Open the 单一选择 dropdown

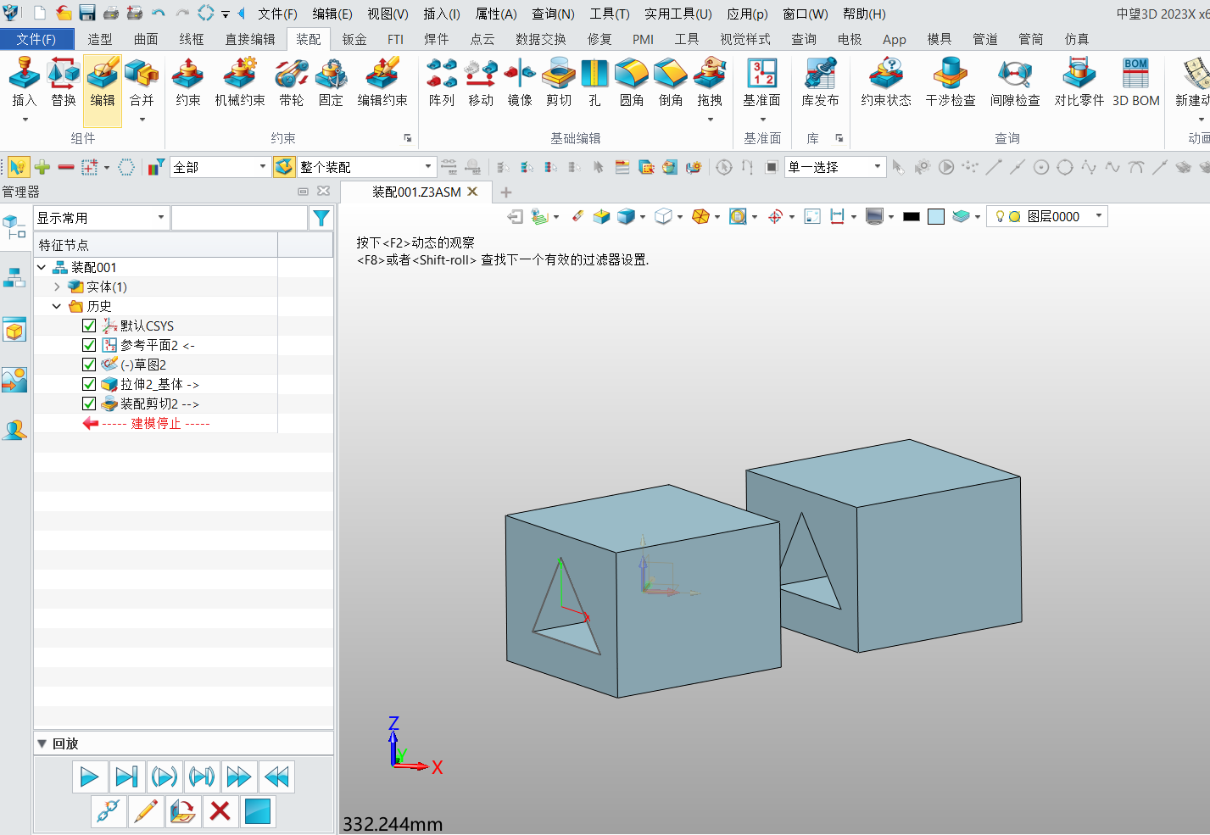click(x=877, y=167)
